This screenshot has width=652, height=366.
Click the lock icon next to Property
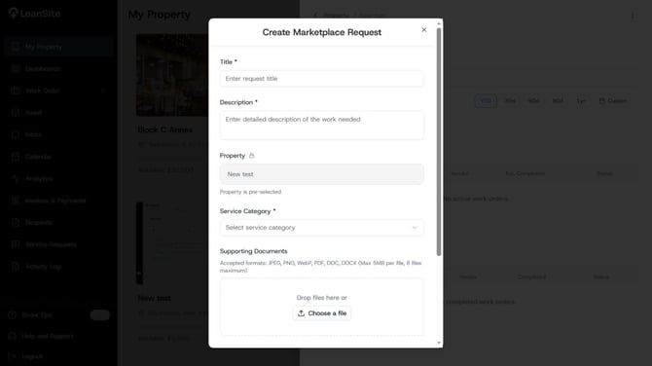point(252,156)
